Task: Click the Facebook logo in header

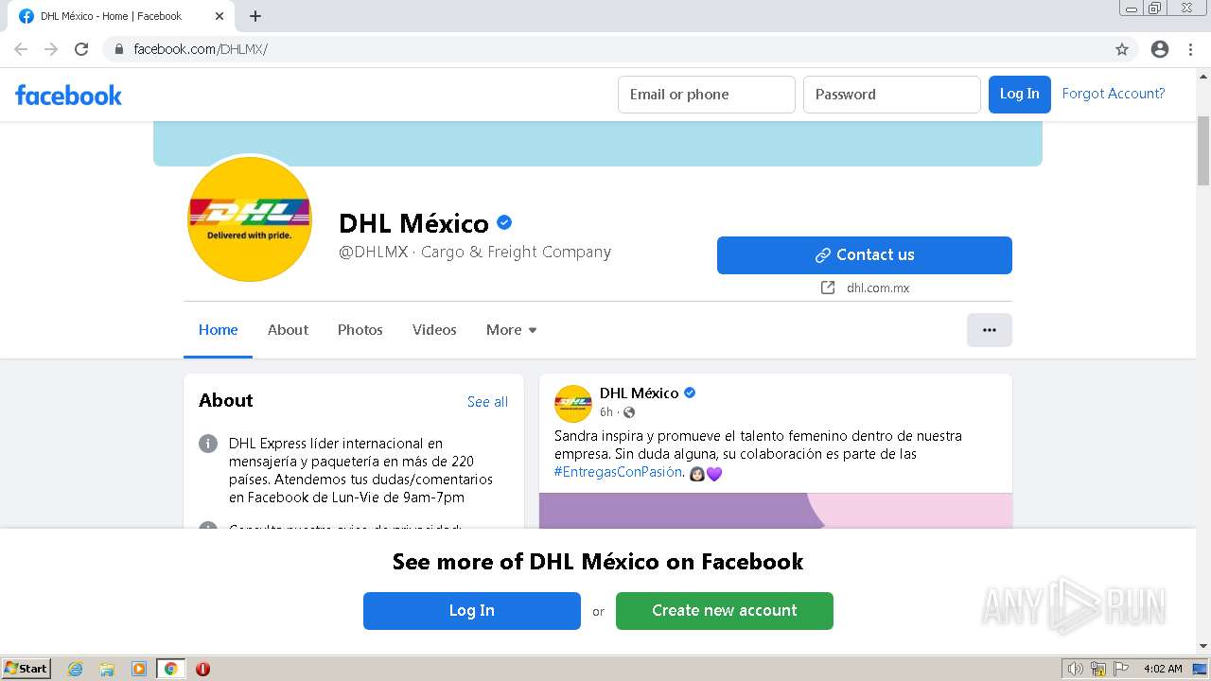Action: tap(68, 95)
